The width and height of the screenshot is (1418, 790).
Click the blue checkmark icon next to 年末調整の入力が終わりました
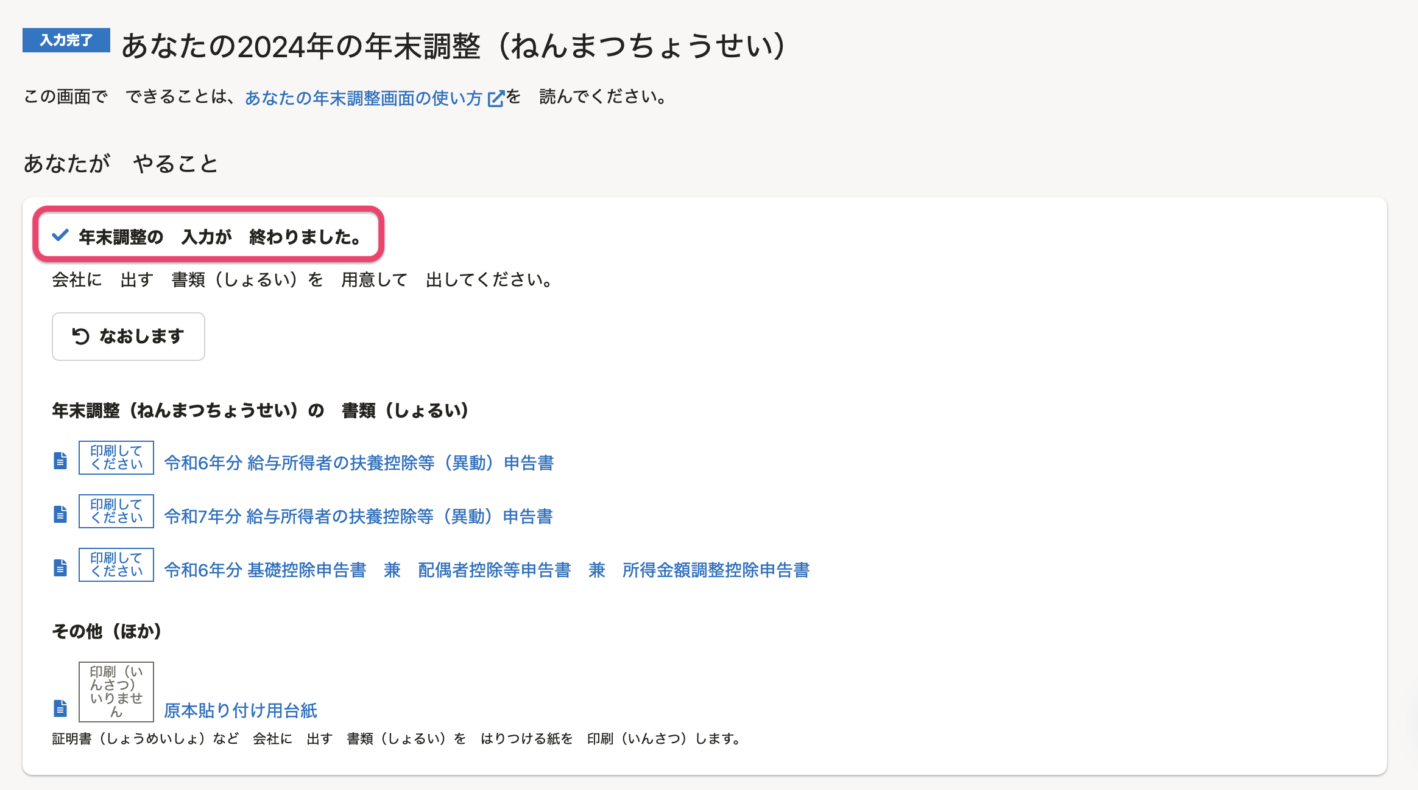click(x=60, y=236)
